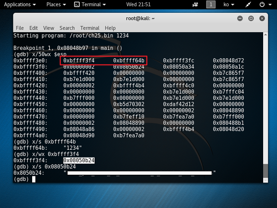Click the value 0x08048a86
The height and width of the screenshot is (208, 277).
[79, 129]
